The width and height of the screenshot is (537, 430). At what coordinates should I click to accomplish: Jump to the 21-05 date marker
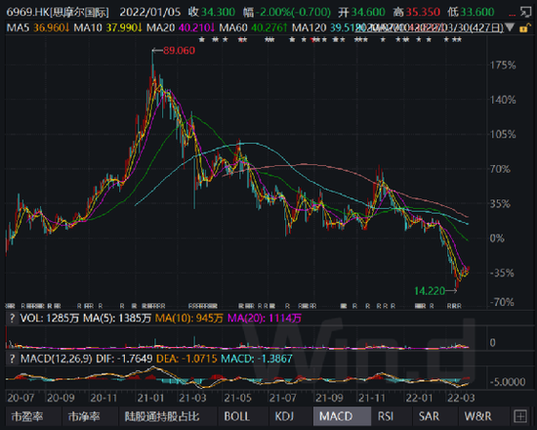click(x=237, y=398)
